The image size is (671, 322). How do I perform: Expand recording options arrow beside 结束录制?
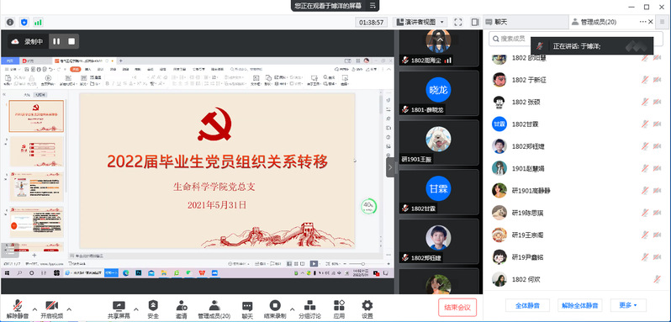pos(293,309)
